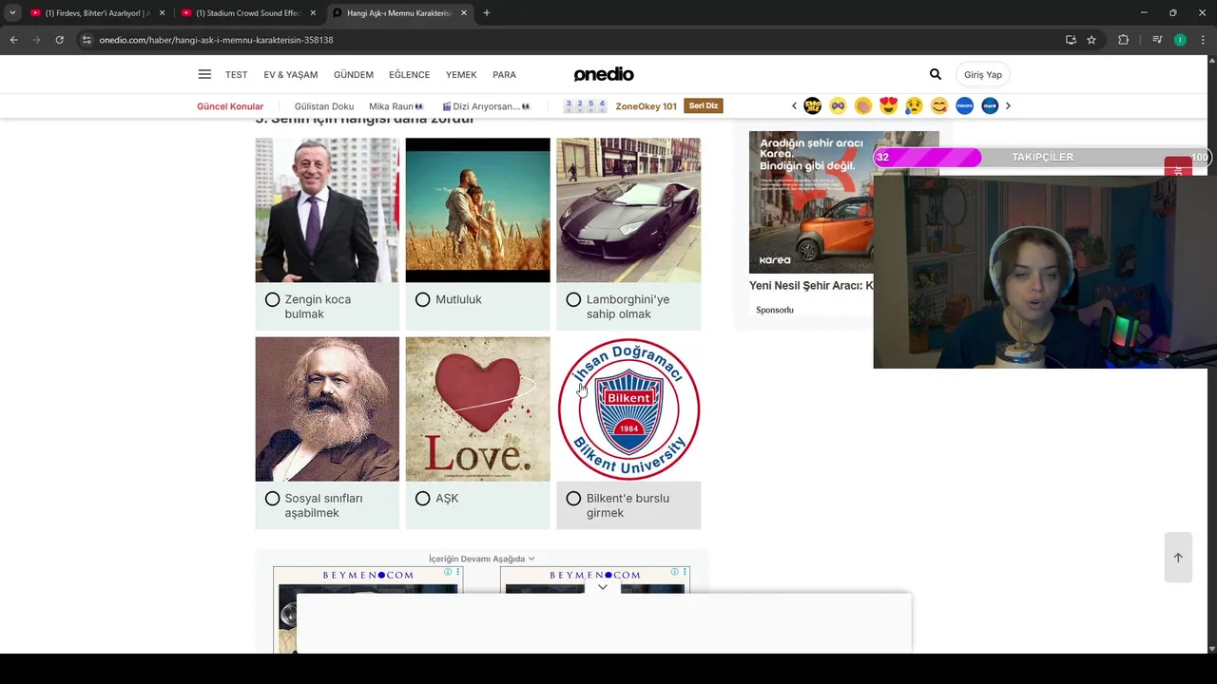Close the Hangi Aşk-ı Memnu tab
The image size is (1217, 684).
(x=464, y=13)
